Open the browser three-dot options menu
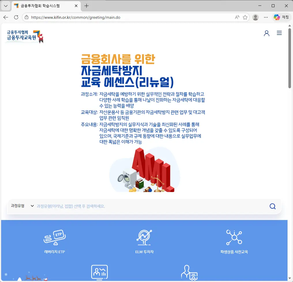 266,17
